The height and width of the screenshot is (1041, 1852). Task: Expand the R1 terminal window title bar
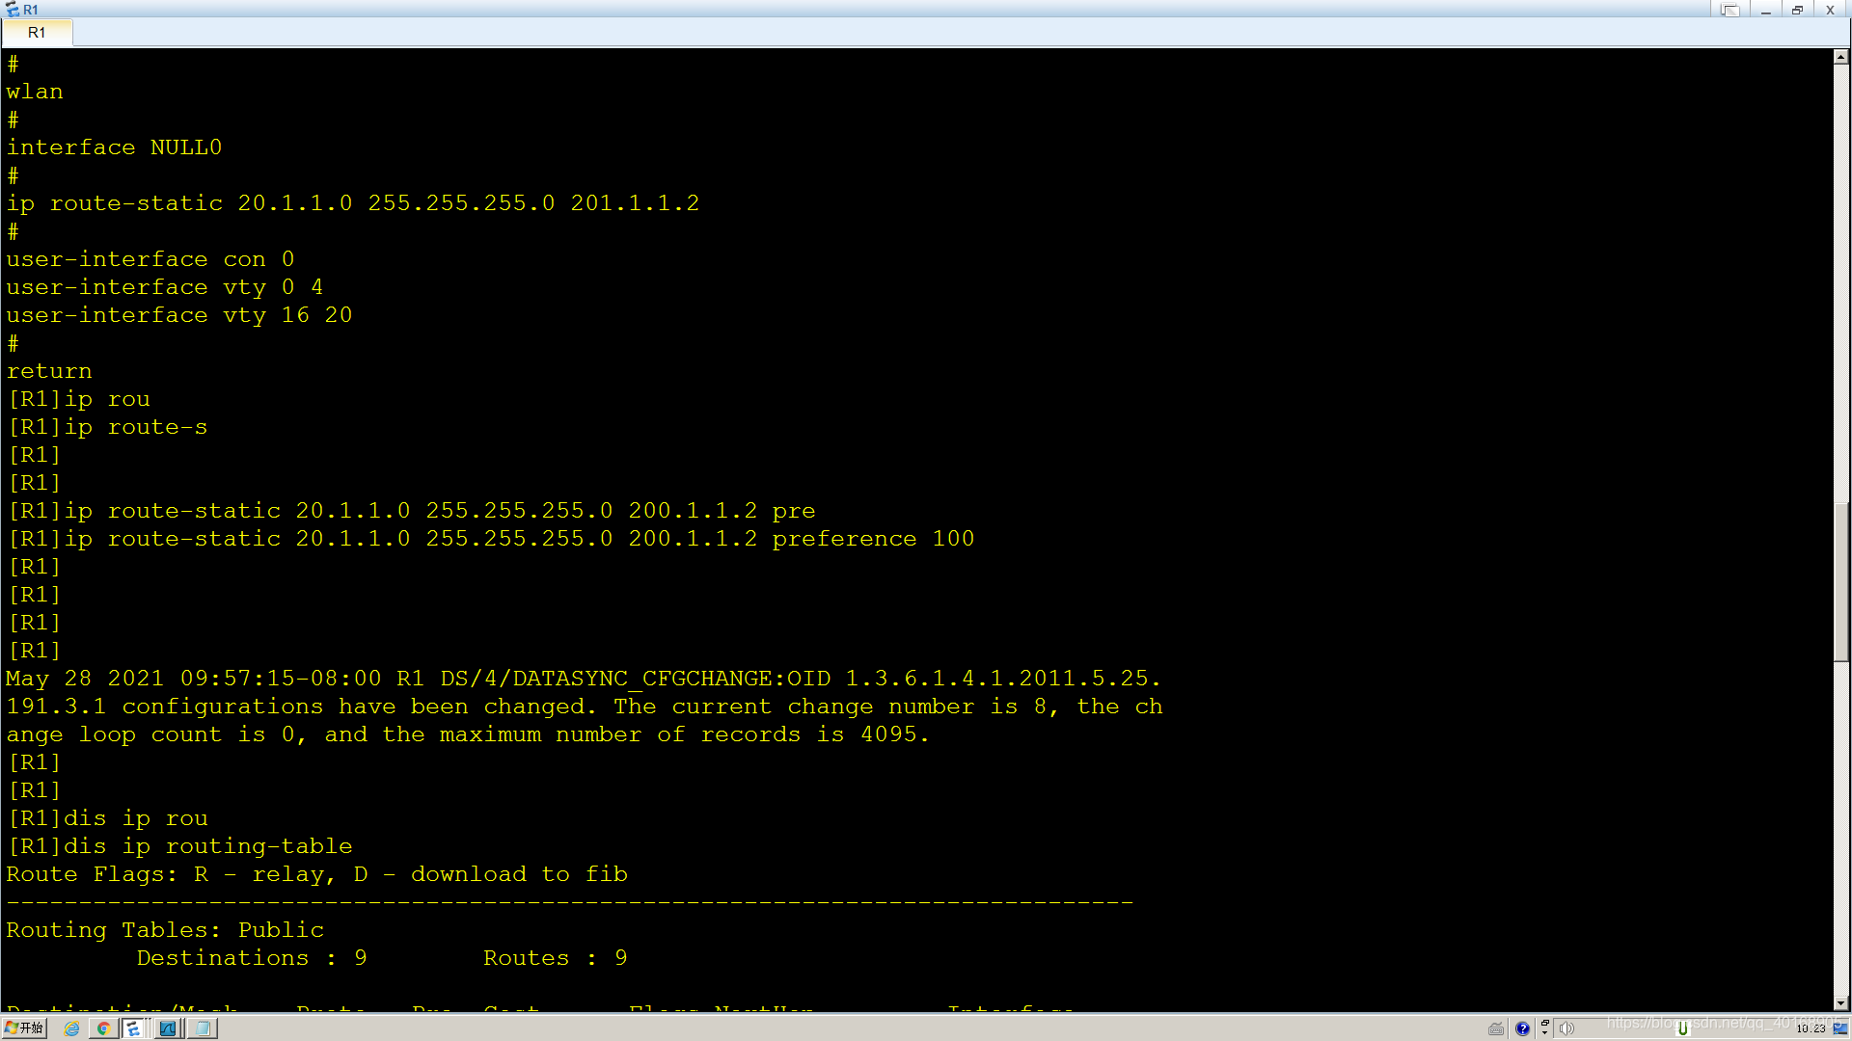pyautogui.click(x=1797, y=9)
